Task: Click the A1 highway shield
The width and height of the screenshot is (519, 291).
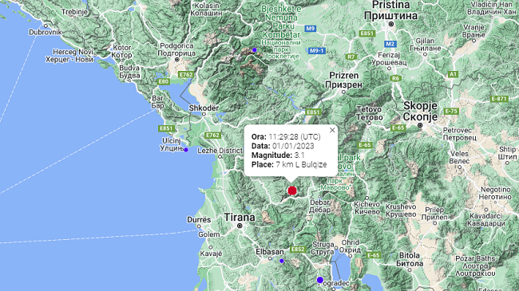Action: tap(453, 74)
